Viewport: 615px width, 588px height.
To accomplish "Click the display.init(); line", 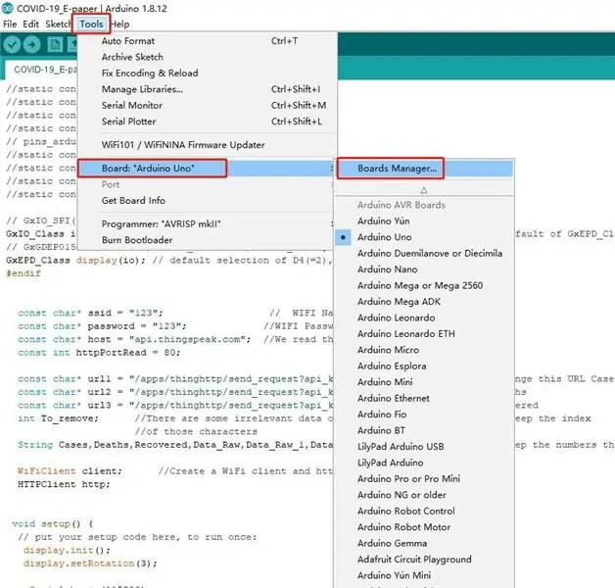I will [x=67, y=551].
